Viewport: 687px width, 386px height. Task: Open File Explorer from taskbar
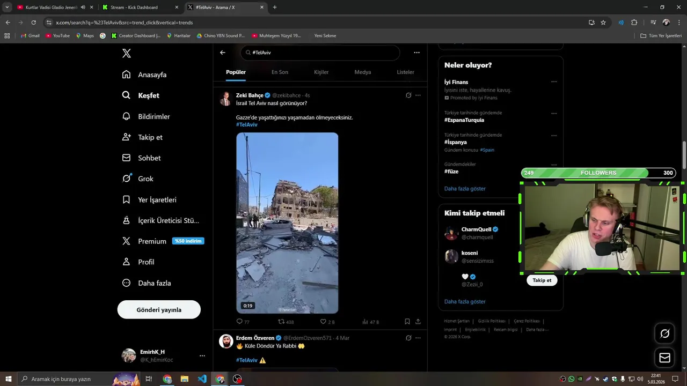pyautogui.click(x=185, y=379)
